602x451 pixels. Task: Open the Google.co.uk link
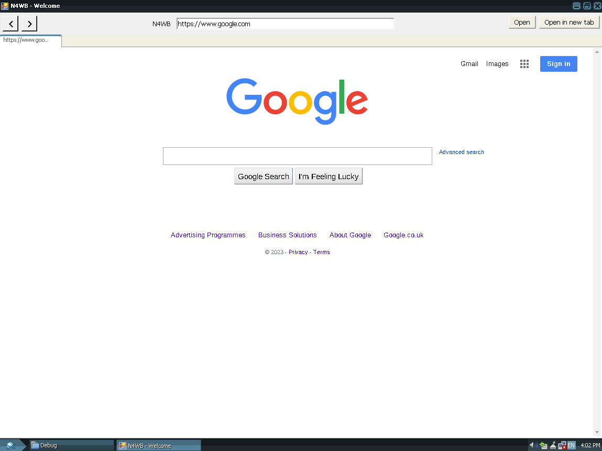click(x=403, y=235)
